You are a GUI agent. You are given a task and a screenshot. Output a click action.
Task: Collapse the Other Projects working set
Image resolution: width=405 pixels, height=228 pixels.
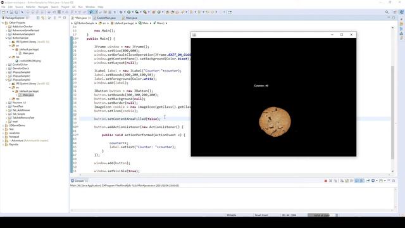[3, 23]
